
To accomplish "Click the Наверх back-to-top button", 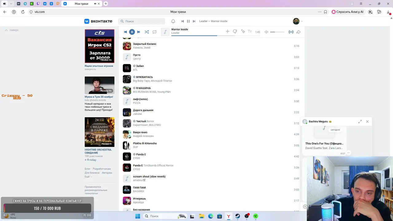I will pos(12,30).
